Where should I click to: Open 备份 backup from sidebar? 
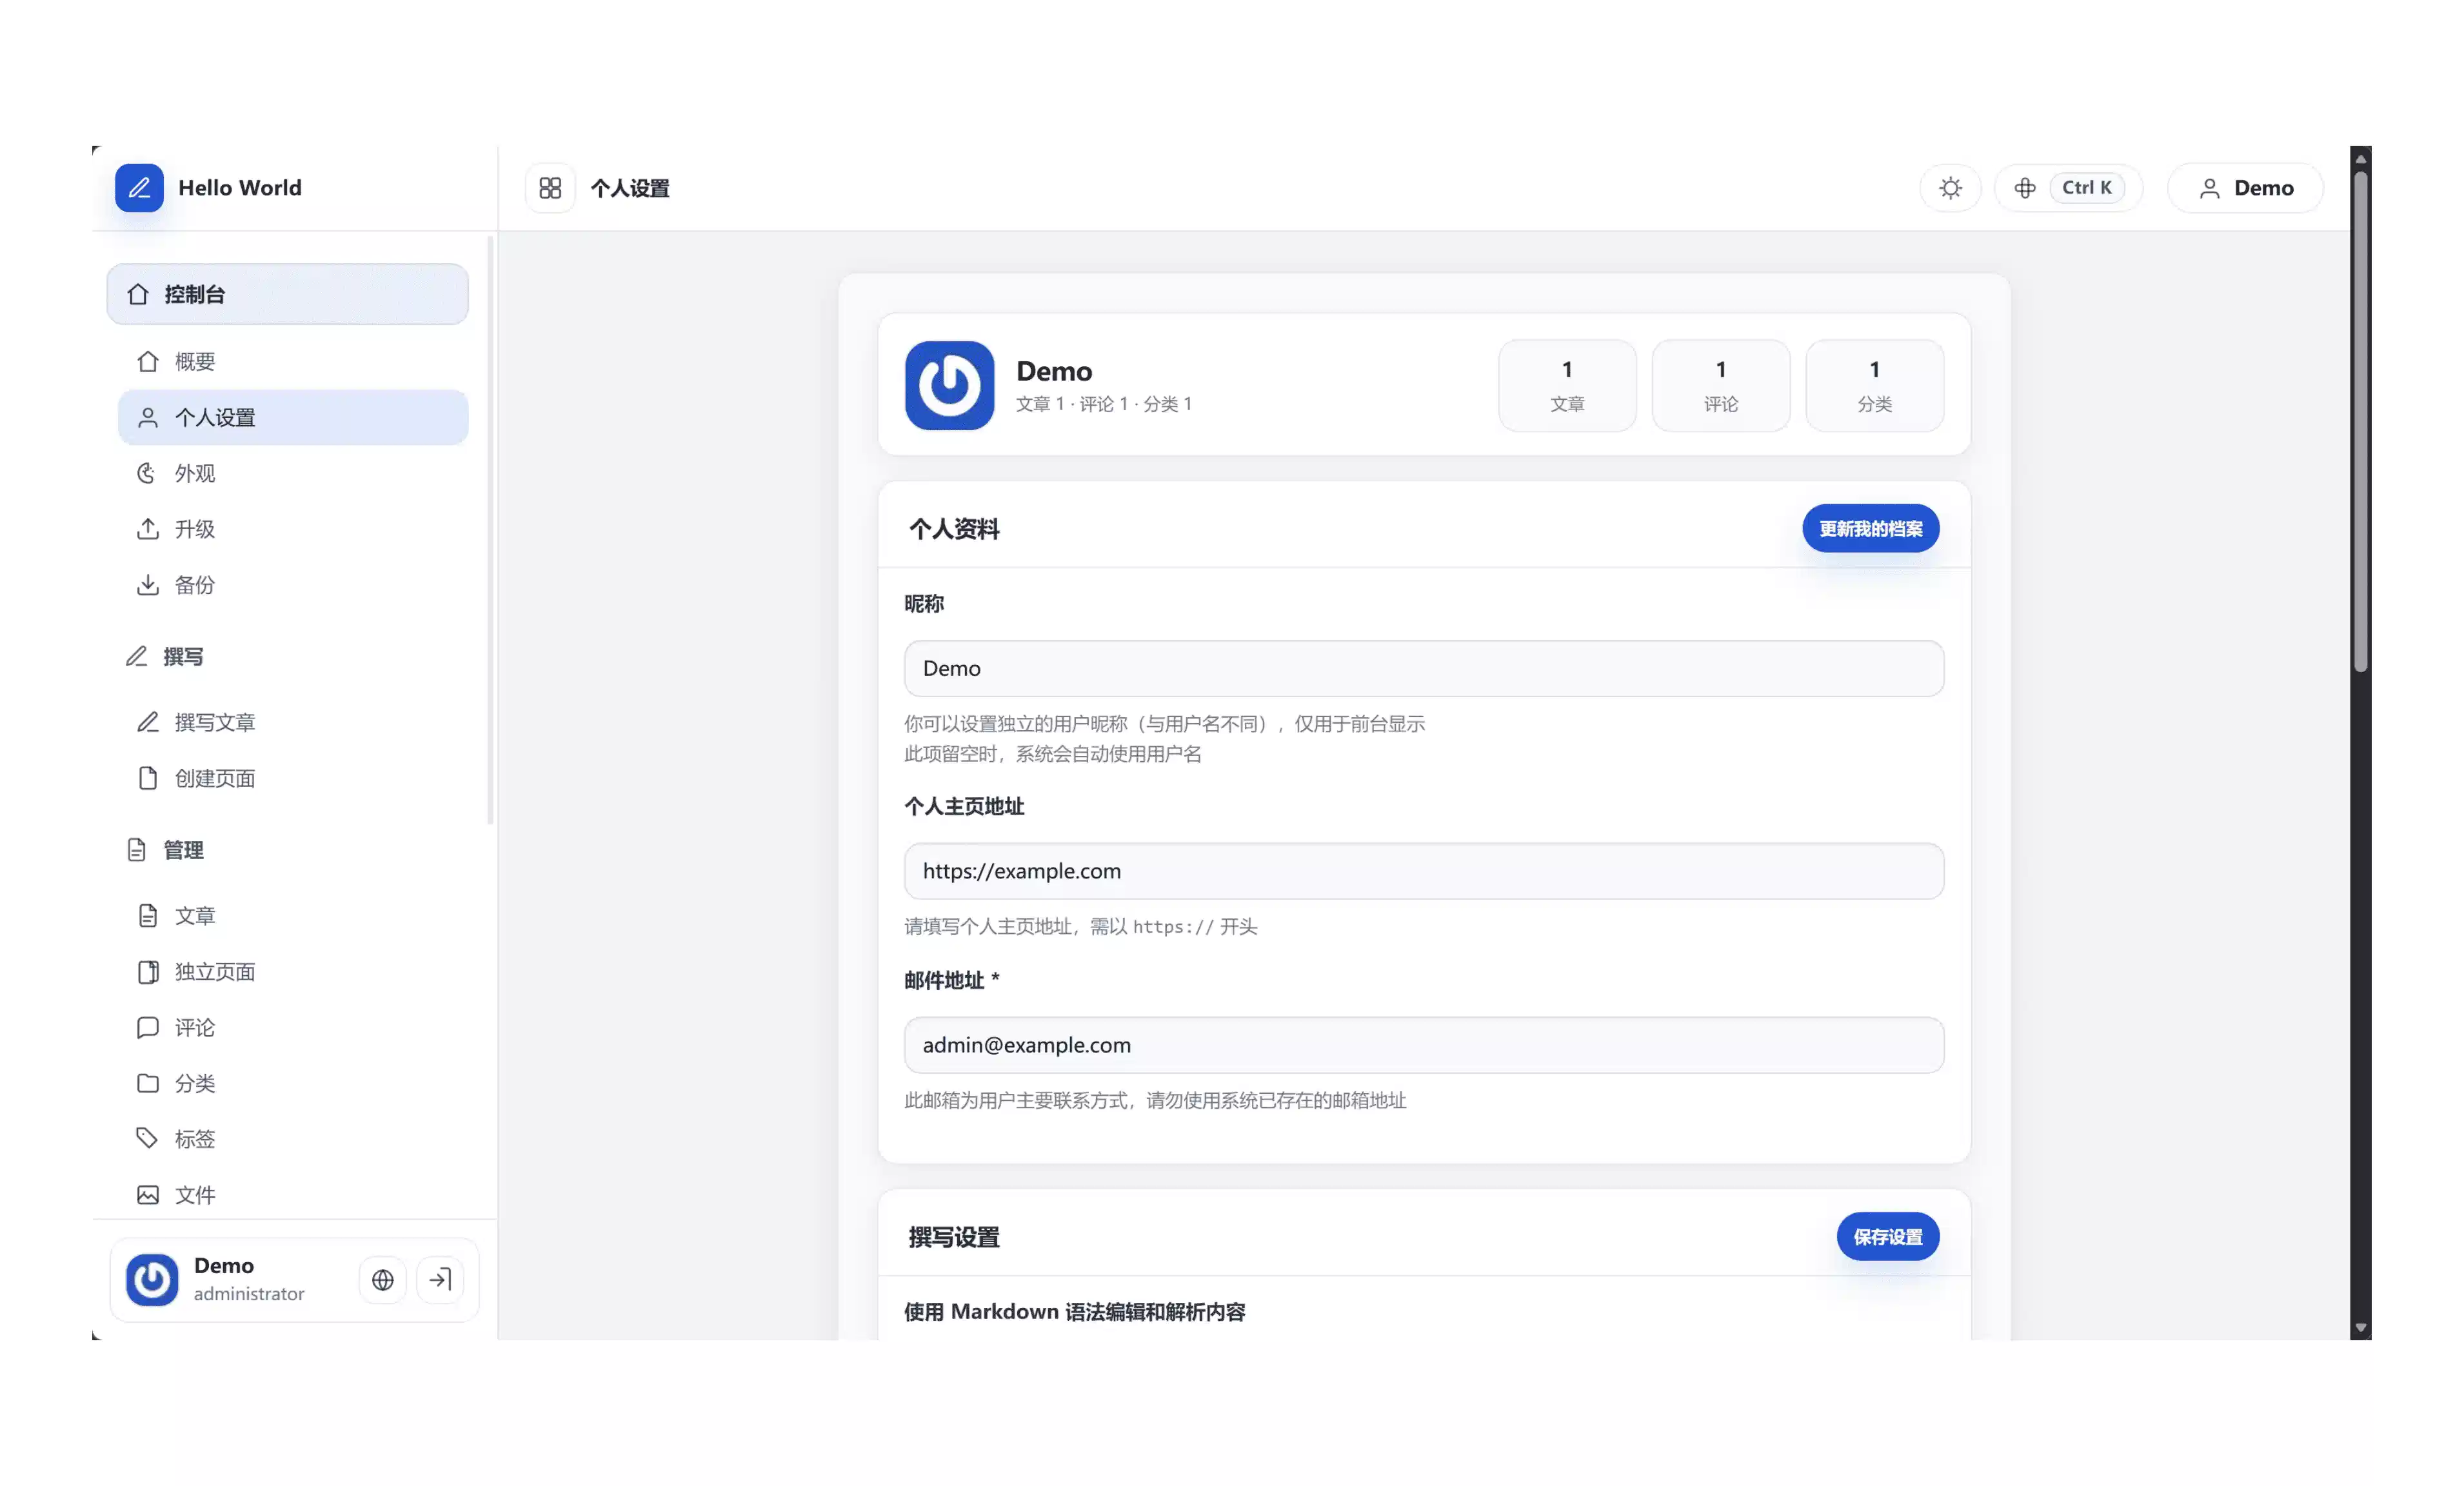point(293,585)
